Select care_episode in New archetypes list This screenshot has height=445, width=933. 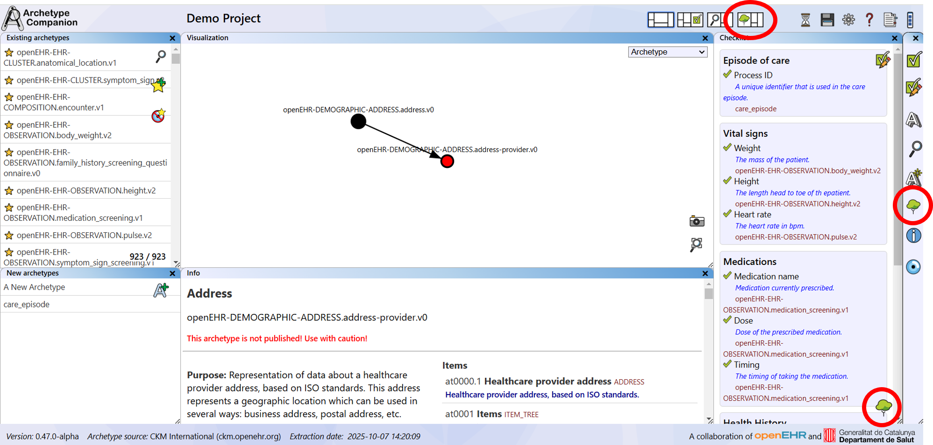[x=27, y=304]
